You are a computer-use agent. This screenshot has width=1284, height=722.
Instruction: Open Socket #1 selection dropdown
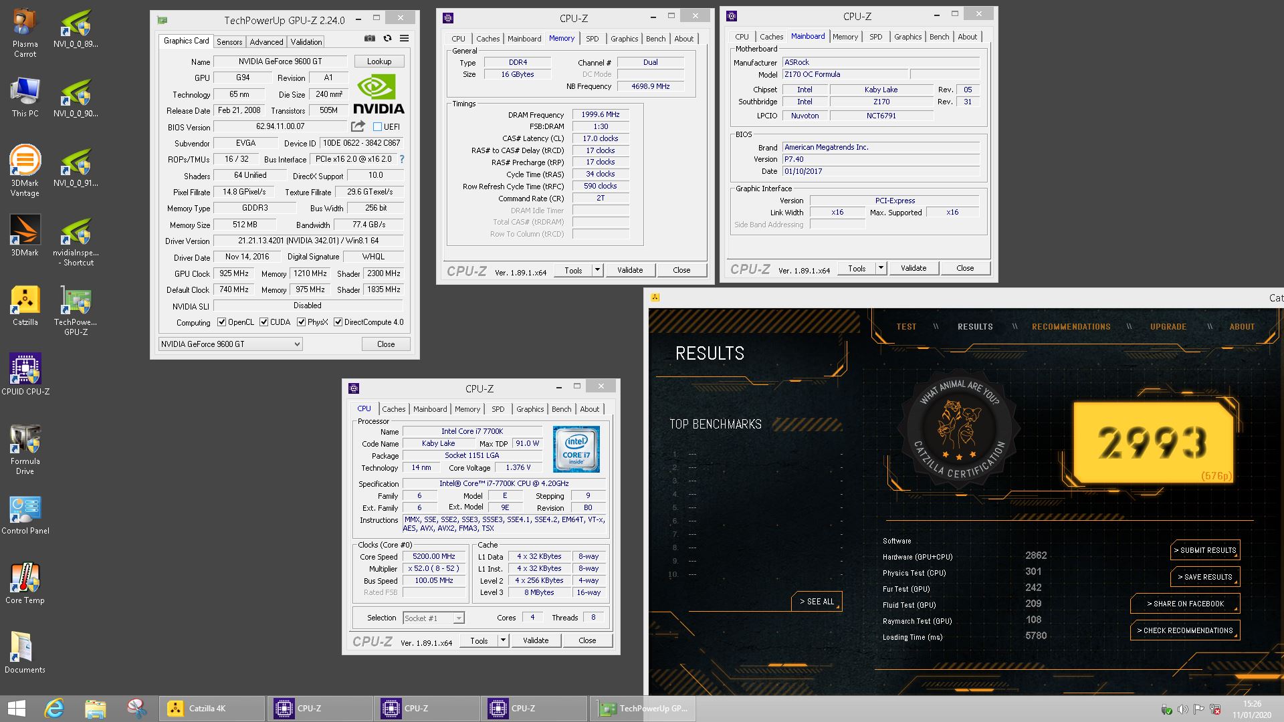(433, 618)
